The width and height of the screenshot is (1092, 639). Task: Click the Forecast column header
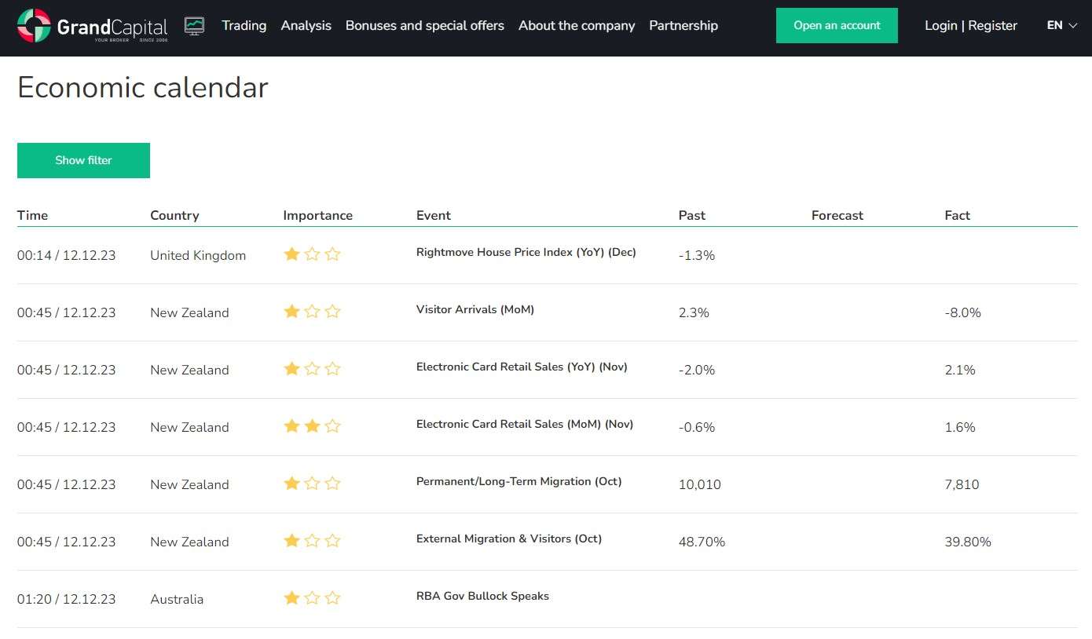(837, 215)
